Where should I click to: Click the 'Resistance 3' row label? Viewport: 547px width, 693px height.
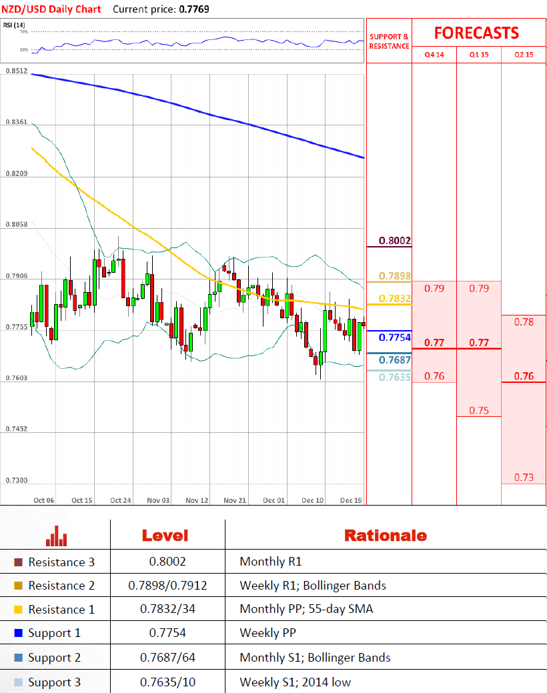pos(61,562)
